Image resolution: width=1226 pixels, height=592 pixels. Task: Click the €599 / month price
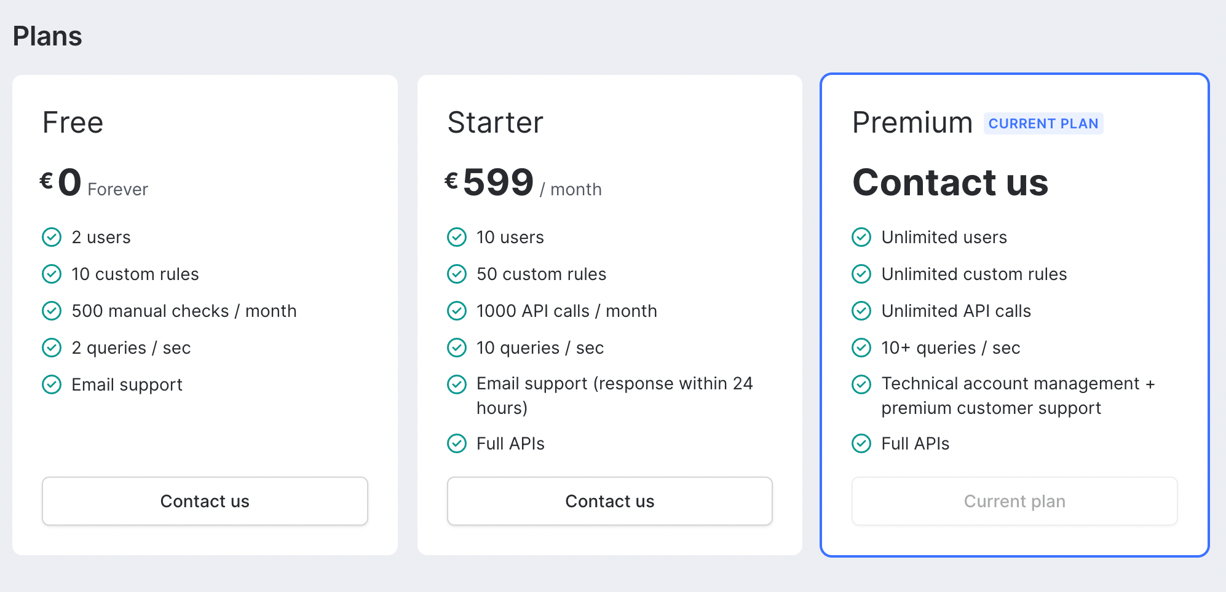523,183
